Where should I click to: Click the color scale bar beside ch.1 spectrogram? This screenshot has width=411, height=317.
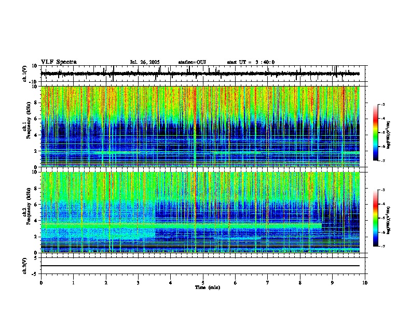(376, 133)
